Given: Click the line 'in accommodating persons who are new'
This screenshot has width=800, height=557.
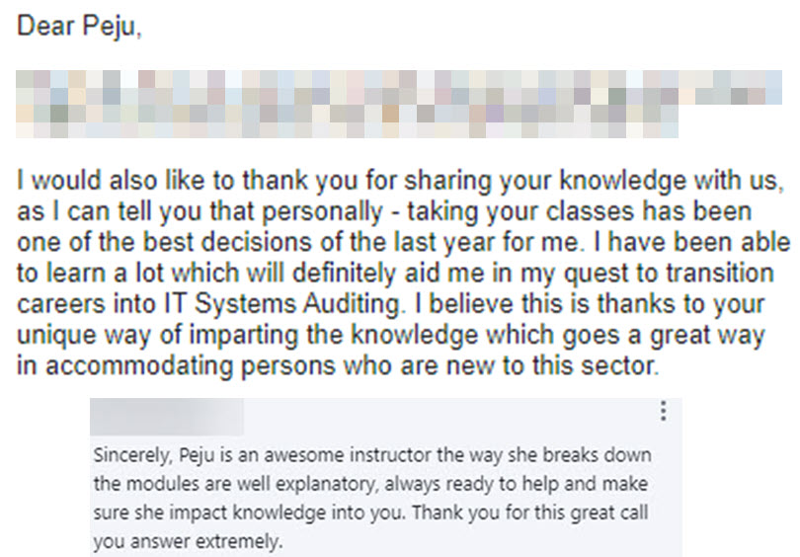Looking at the screenshot, I should (338, 365).
